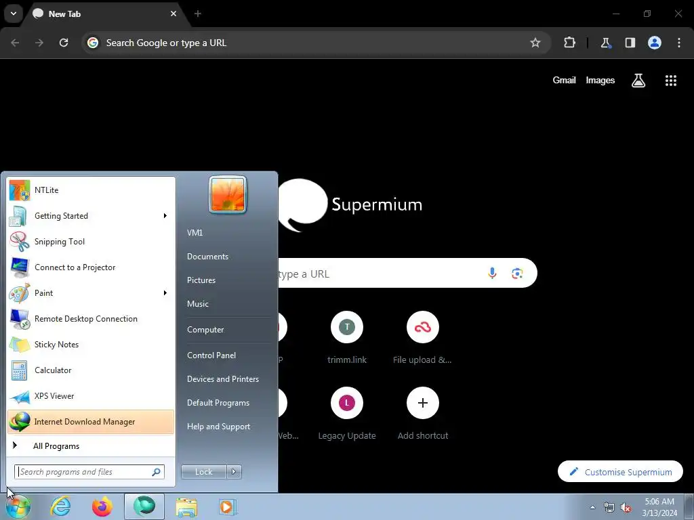Open Getting Started entry
This screenshot has height=520, width=694.
click(x=84, y=216)
